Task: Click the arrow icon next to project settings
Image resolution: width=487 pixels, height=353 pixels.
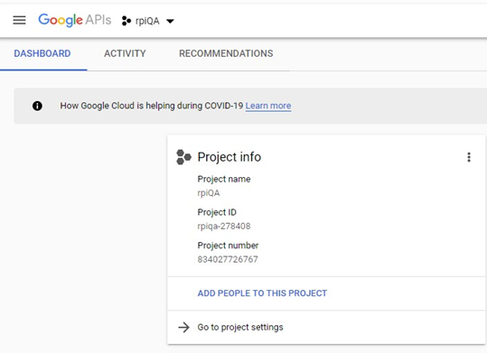Action: (184, 327)
